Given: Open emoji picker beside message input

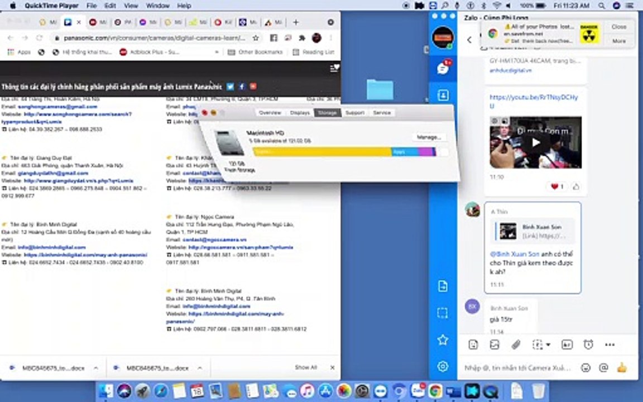Looking at the screenshot, I should (x=586, y=367).
